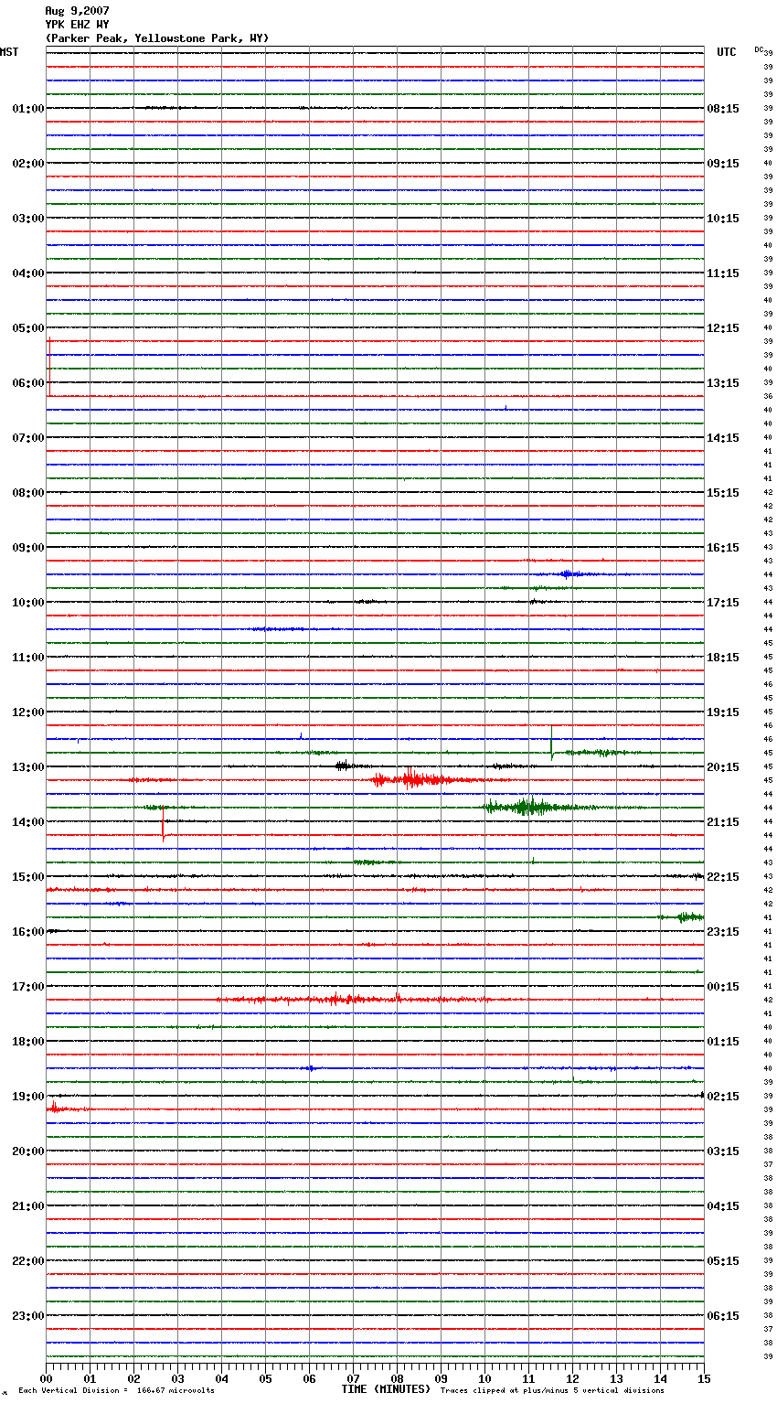777x1403 pixels.
Task: Click the 16:15 UTC time label
Action: point(723,548)
